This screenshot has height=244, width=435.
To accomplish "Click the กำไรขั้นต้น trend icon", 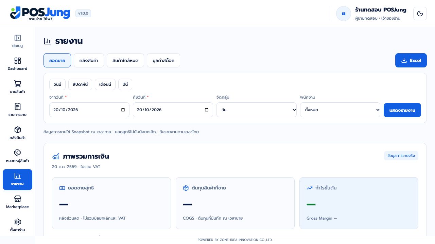I will pyautogui.click(x=310, y=188).
